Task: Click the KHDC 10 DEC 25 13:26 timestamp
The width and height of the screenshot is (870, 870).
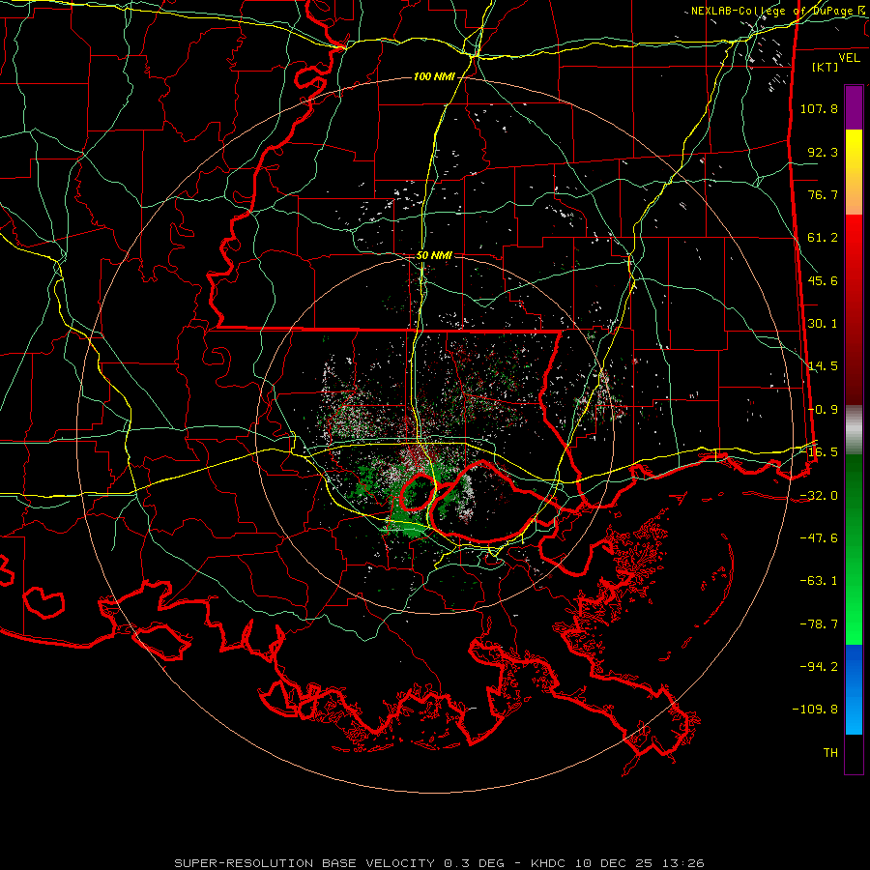Action: pos(618,863)
